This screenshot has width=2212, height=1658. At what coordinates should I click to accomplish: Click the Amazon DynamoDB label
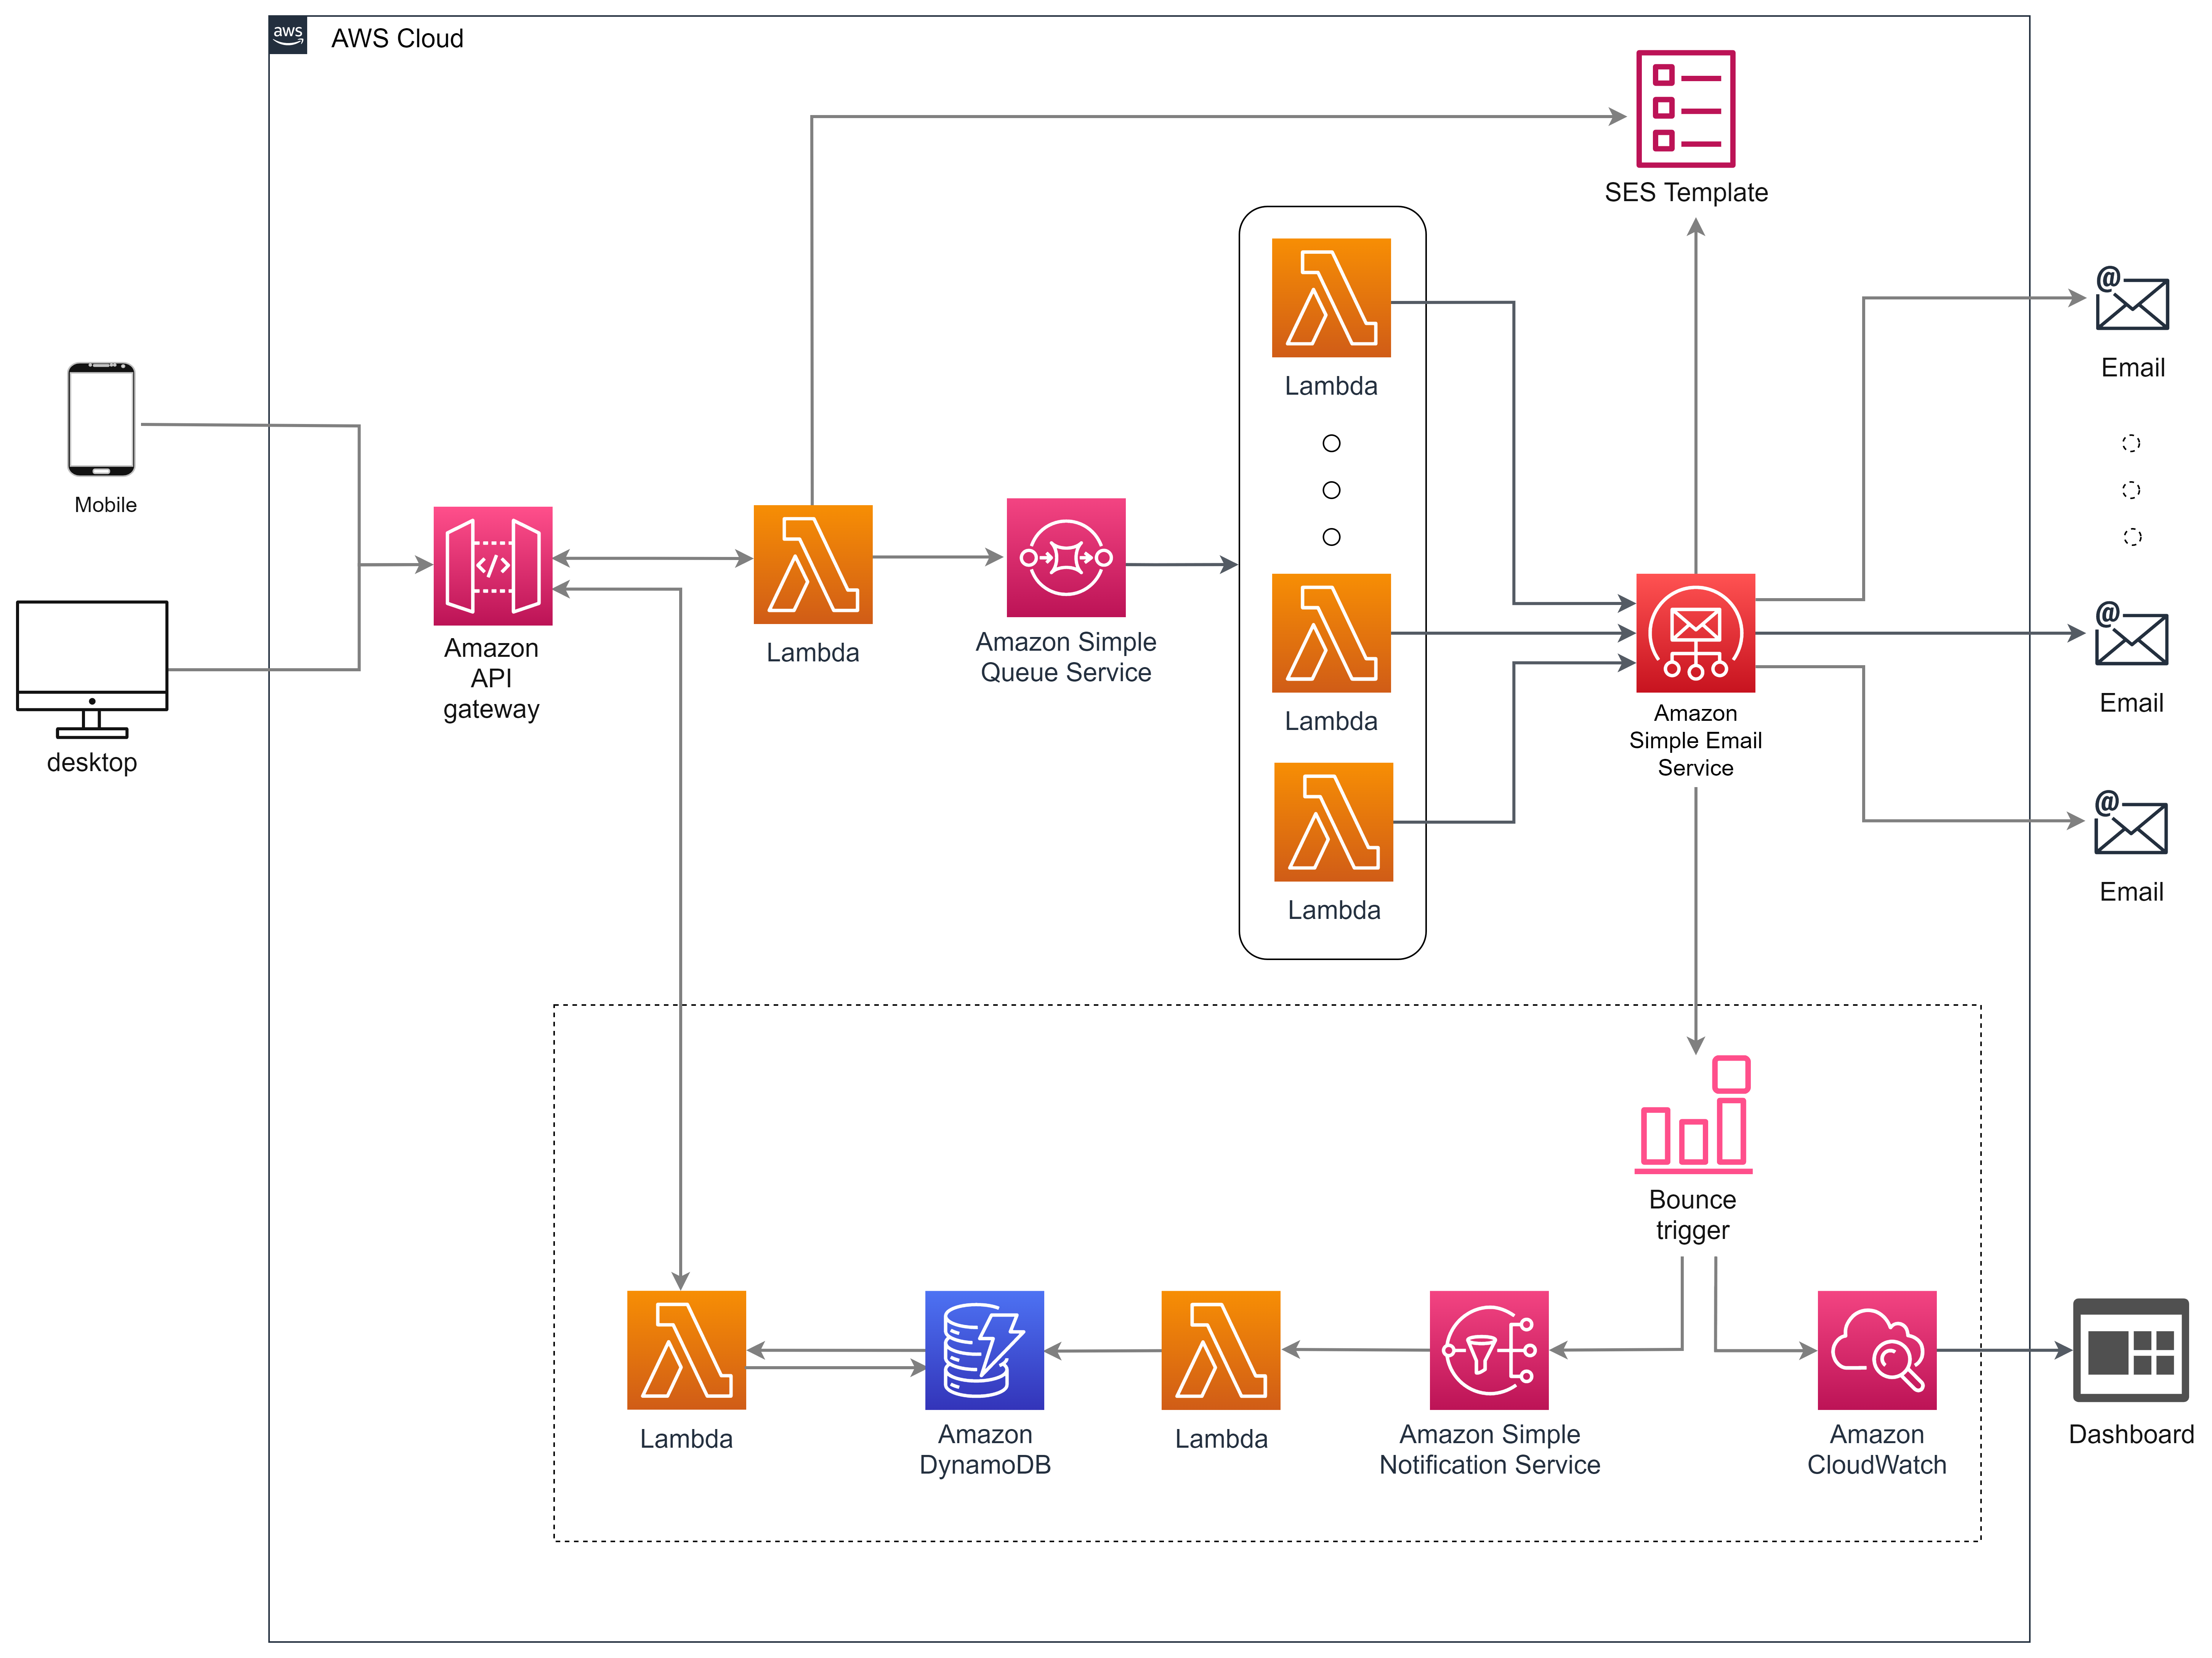(985, 1449)
